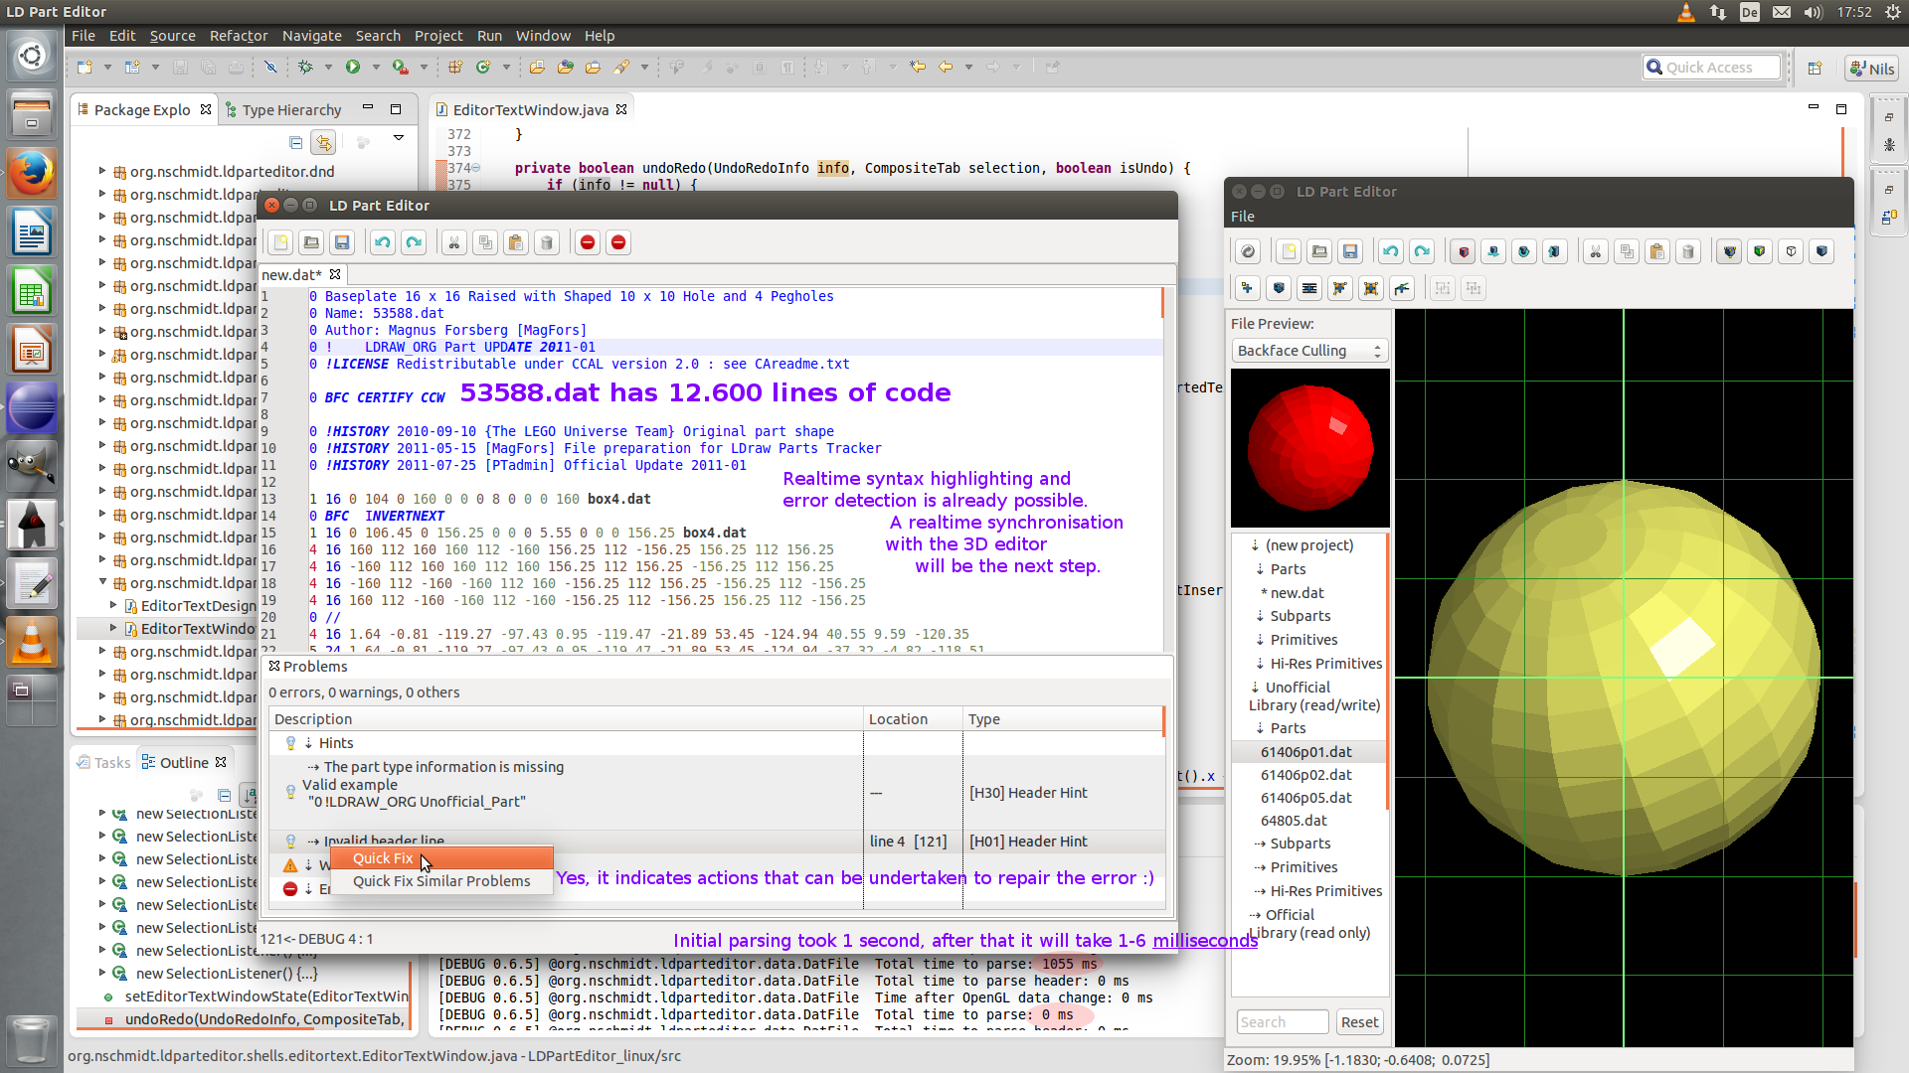Collapse the Hints group in Problems
Viewport: 1909px width, 1073px height.
coord(309,743)
